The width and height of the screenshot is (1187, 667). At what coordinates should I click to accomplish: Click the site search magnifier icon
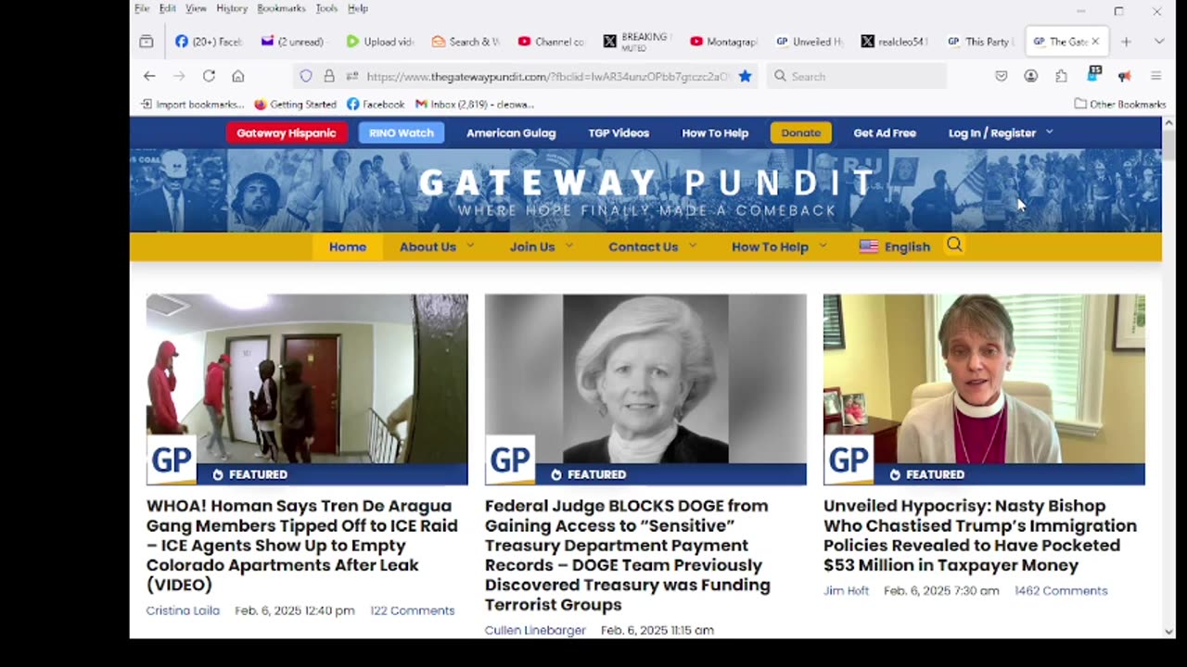click(x=954, y=245)
